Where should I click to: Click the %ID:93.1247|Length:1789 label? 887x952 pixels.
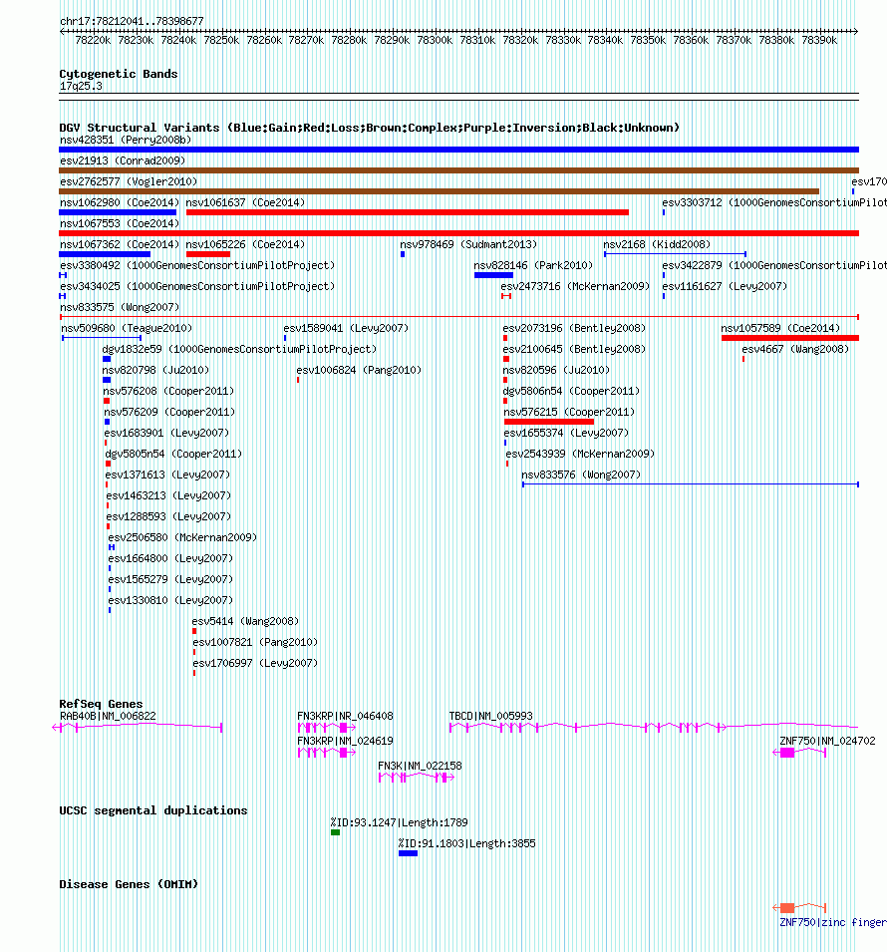(399, 822)
